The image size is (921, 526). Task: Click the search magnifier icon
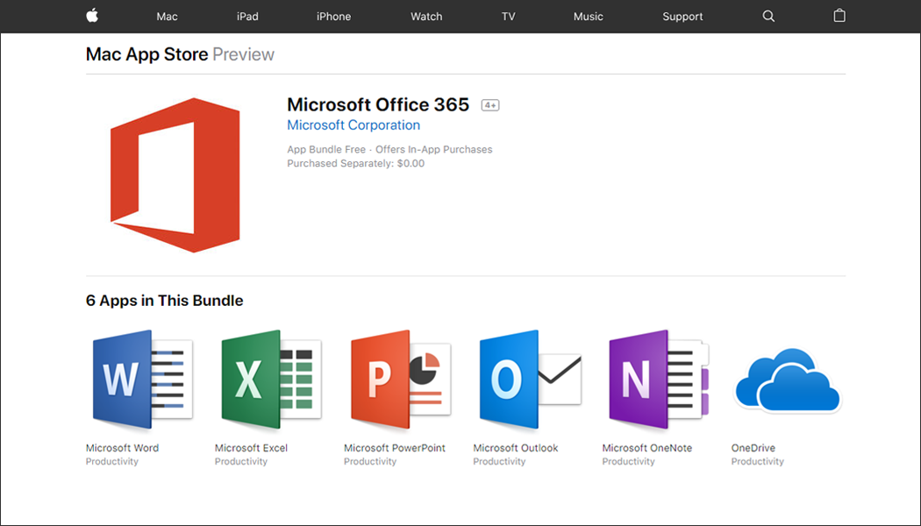[x=768, y=16]
